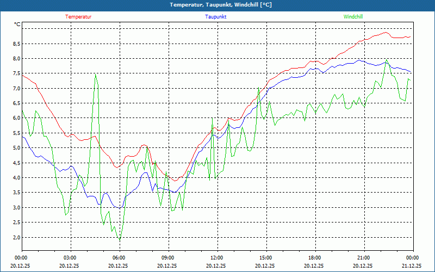Click the 21.12.25 date label
The width and height of the screenshot is (435, 272).
pyautogui.click(x=412, y=265)
